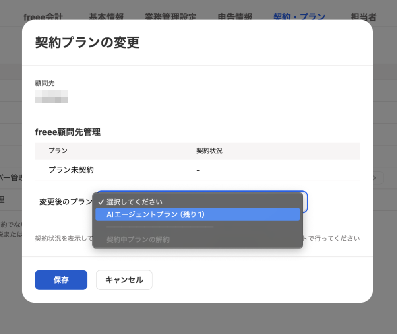The width and height of the screenshot is (397, 334).
Task: Select the disabled 契約中プランの解約 option
Action: pos(197,239)
